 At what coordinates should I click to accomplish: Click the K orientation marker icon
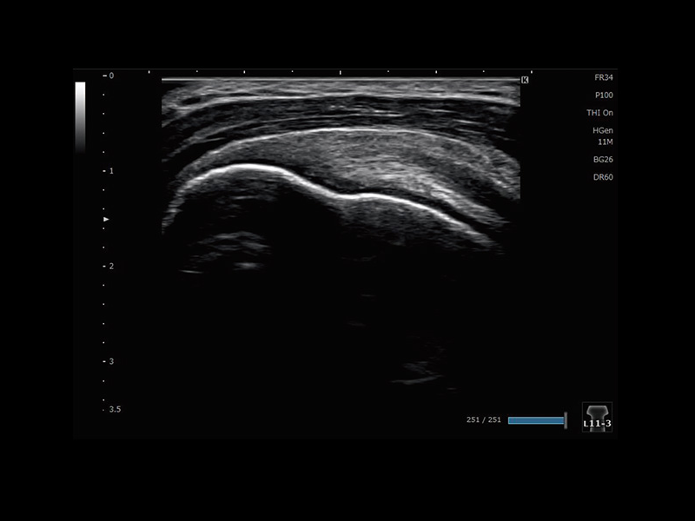525,80
